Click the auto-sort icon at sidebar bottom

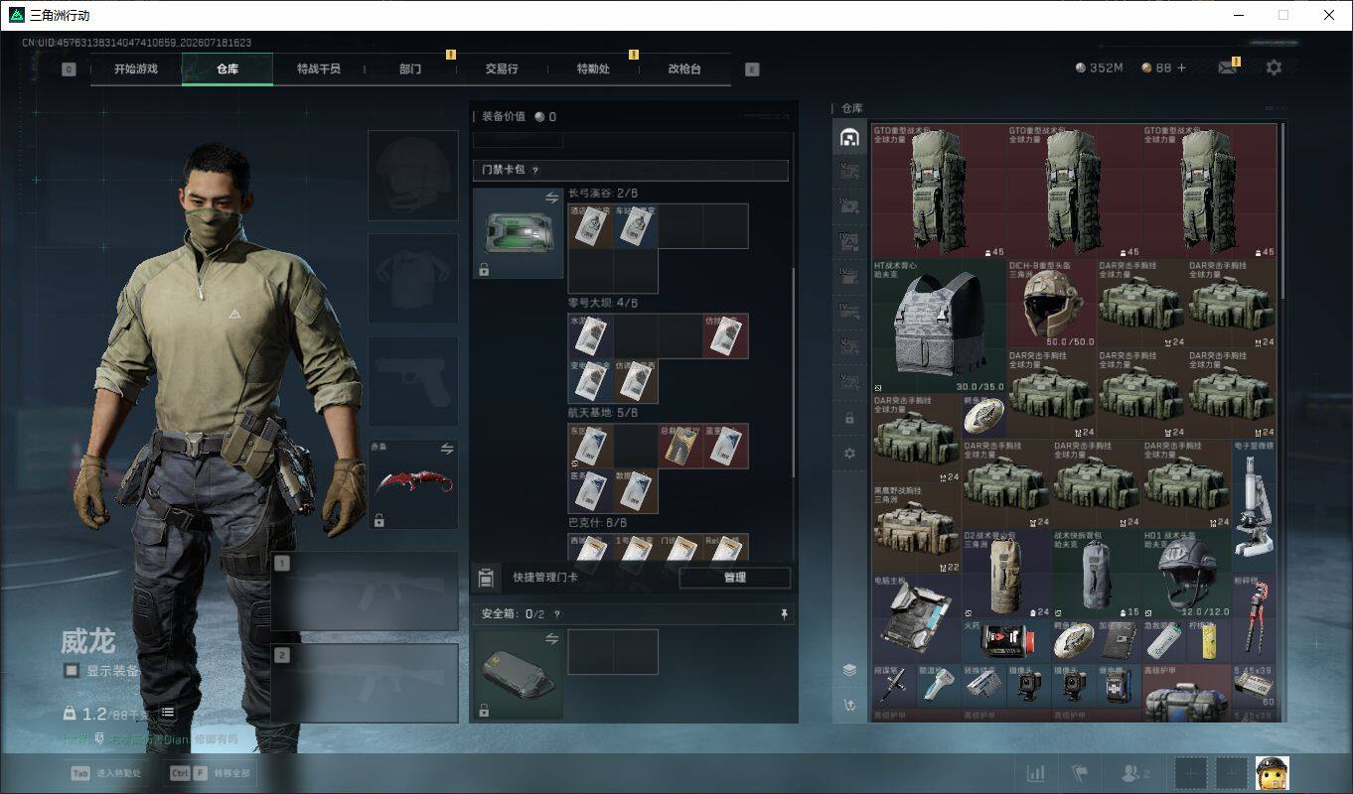[x=849, y=705]
